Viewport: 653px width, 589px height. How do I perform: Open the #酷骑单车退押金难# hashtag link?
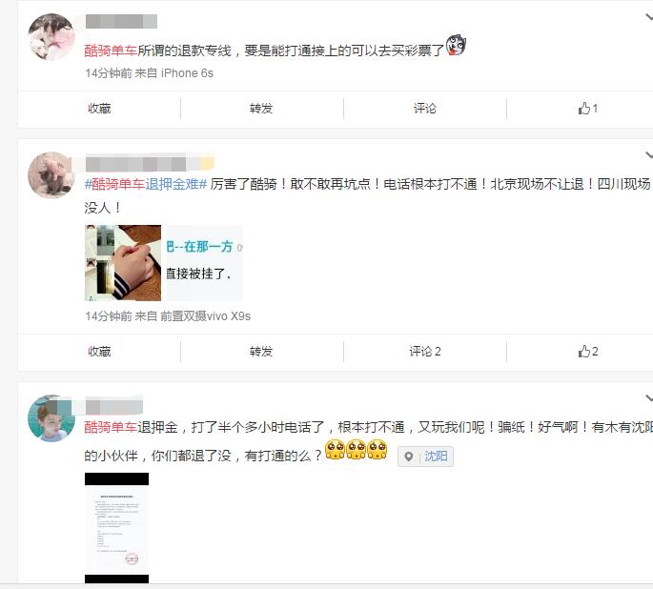coord(146,184)
